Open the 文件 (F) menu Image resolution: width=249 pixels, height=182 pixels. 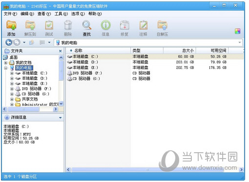[10, 14]
